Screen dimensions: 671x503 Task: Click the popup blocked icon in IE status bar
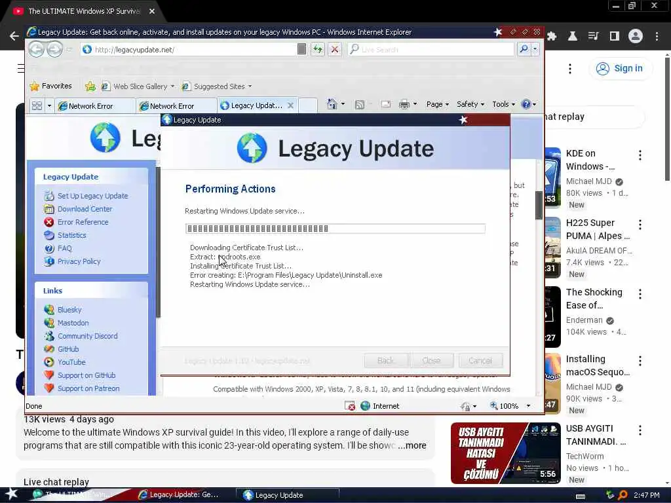pyautogui.click(x=350, y=406)
